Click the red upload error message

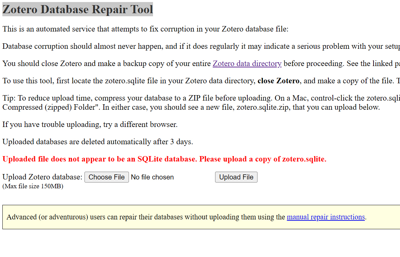(x=164, y=159)
